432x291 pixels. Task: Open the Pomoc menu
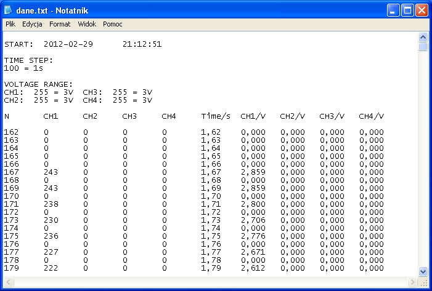click(x=112, y=24)
